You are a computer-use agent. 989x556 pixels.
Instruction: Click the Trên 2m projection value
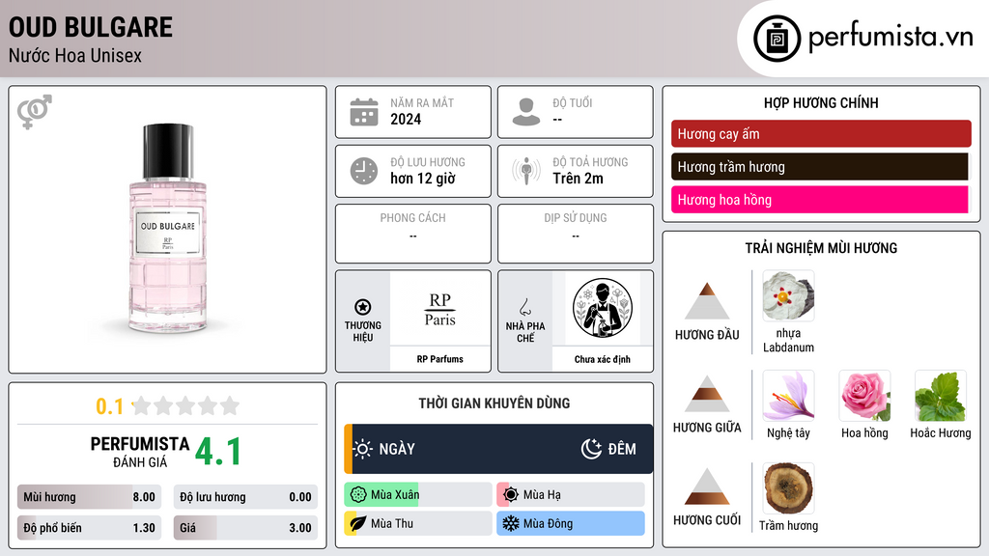click(578, 179)
